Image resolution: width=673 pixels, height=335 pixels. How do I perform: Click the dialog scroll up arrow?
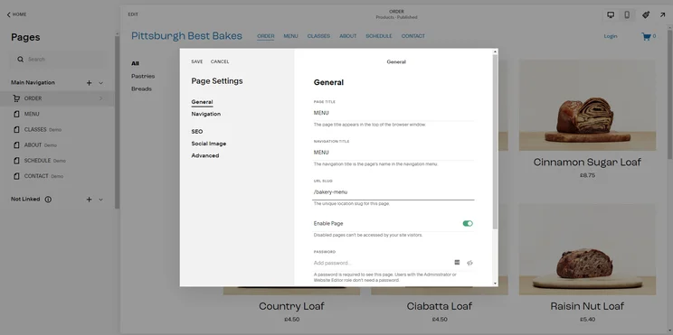coord(496,51)
